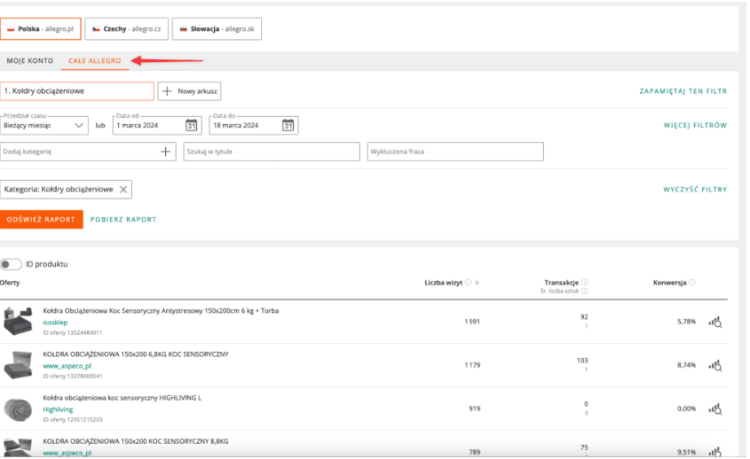Viewport: 750px width, 459px height.
Task: Open calendar picker for Data do
Action: [x=288, y=125]
